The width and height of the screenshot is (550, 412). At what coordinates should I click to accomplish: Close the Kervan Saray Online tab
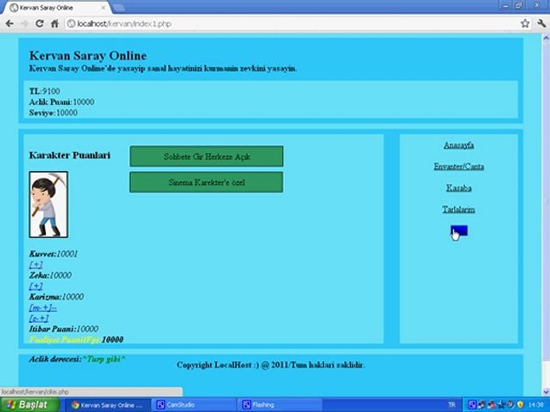104,7
